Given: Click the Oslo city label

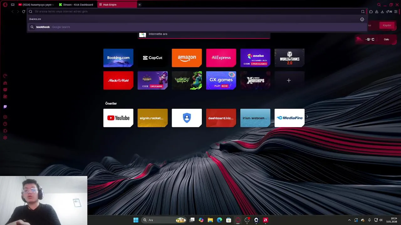Looking at the screenshot, I should [x=386, y=39].
